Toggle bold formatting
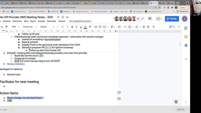This screenshot has width=201, height=113. tap(72, 27)
